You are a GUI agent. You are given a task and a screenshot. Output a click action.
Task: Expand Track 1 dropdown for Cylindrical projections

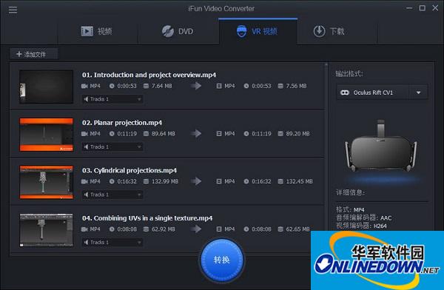(x=112, y=195)
